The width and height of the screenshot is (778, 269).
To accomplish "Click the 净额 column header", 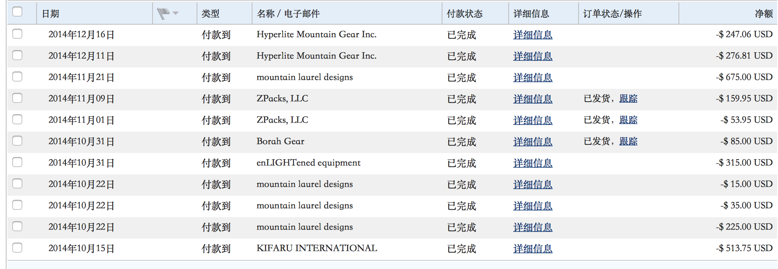I will [x=764, y=14].
